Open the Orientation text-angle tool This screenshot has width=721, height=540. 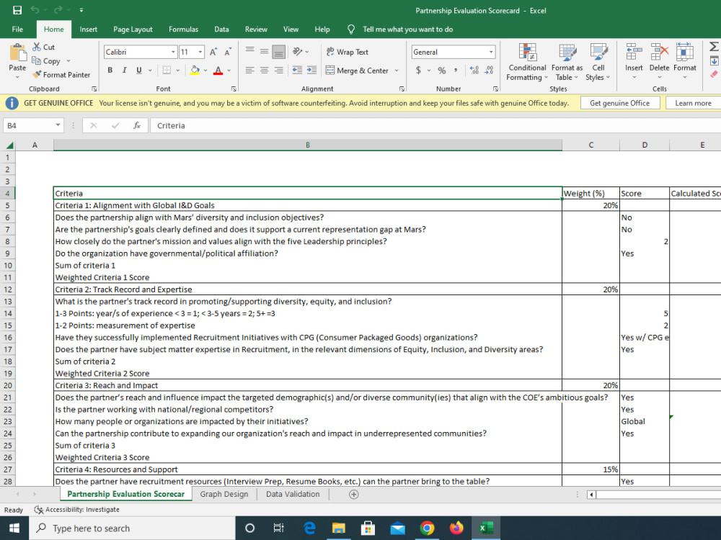pos(298,51)
